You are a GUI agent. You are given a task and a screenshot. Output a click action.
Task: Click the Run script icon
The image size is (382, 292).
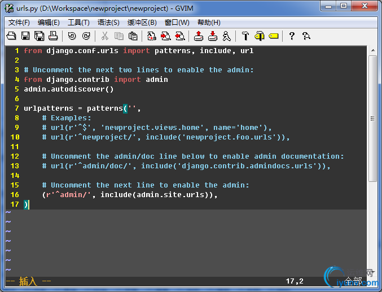point(227,36)
